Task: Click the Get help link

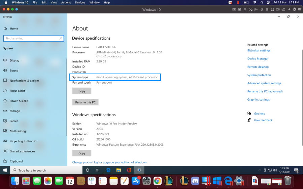Action: tap(259, 114)
